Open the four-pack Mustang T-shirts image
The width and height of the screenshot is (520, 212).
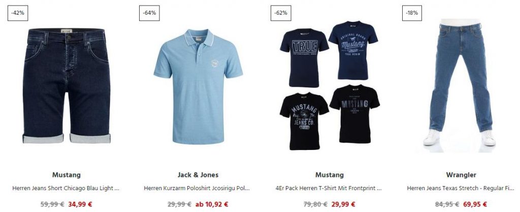(x=330, y=85)
